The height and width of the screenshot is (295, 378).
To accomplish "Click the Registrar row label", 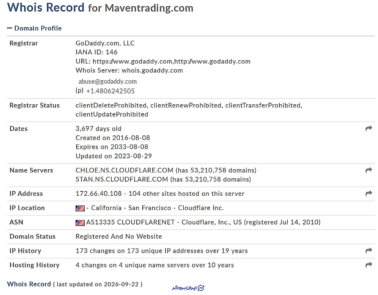I will coord(24,43).
